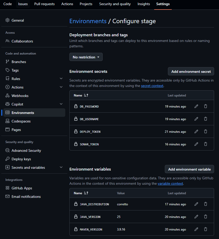Edit the DEPLOY_TOKEN secret pencil icon
The image size is (219, 239).
pyautogui.click(x=196, y=131)
